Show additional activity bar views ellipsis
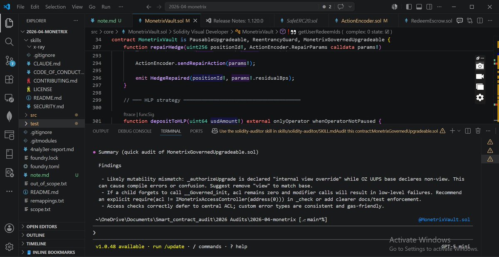 [x=9, y=191]
